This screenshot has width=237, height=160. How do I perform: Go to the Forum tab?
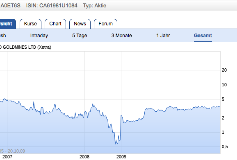[105, 24]
